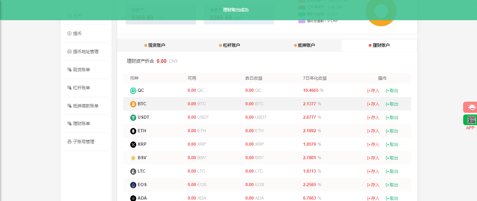Viewport: 477px width, 201px height.
Task: Withdraw QC from wealth account
Action: coord(392,91)
